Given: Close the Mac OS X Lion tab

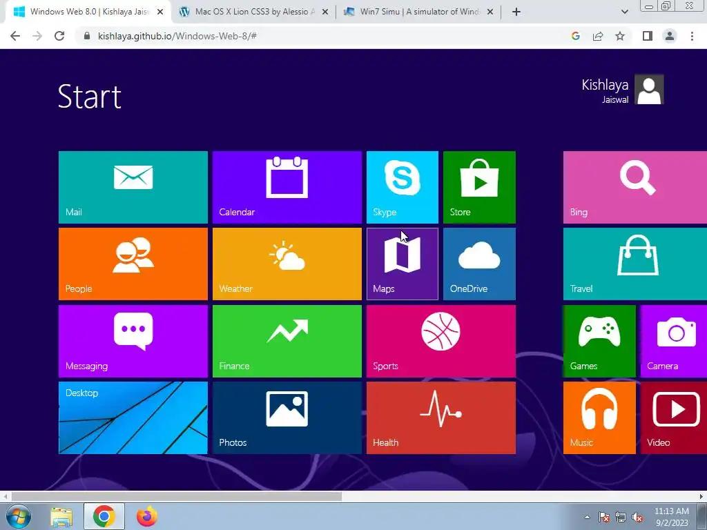Looking at the screenshot, I should (325, 12).
